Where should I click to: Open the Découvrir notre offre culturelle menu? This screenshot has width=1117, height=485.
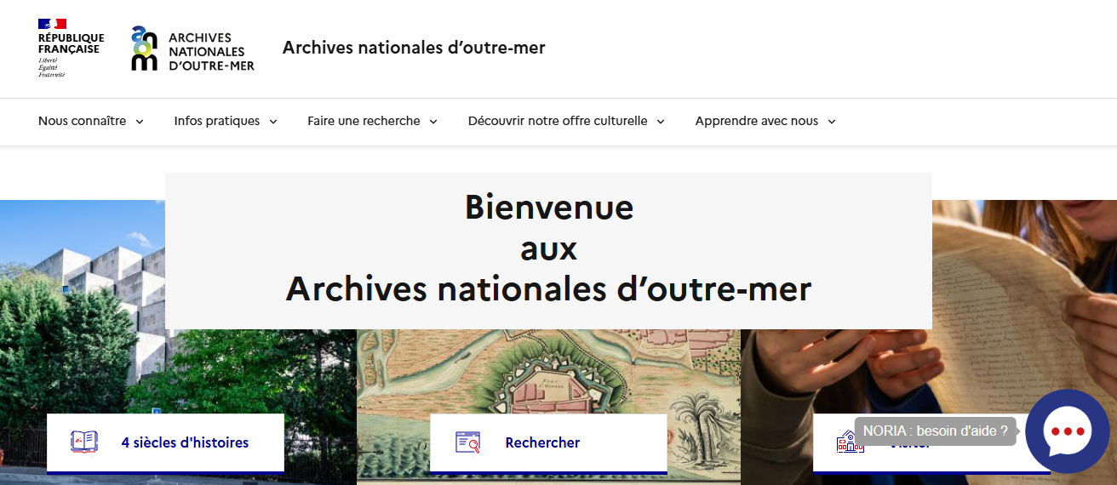(566, 122)
